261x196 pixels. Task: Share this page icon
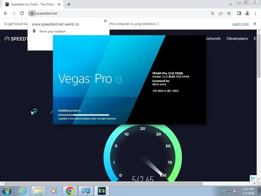point(221,13)
